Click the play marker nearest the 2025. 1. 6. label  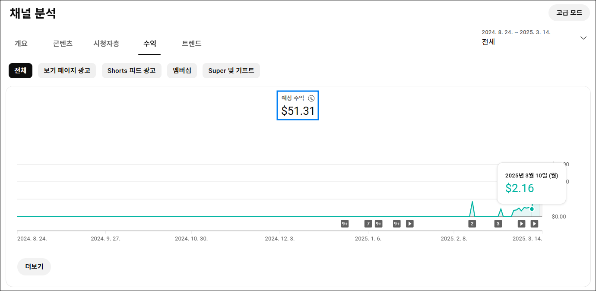pos(410,224)
